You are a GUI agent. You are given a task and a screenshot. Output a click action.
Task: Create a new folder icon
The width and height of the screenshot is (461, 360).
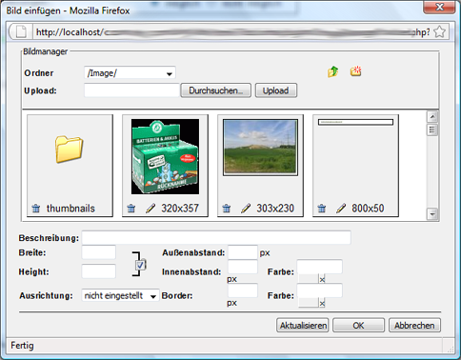[355, 71]
